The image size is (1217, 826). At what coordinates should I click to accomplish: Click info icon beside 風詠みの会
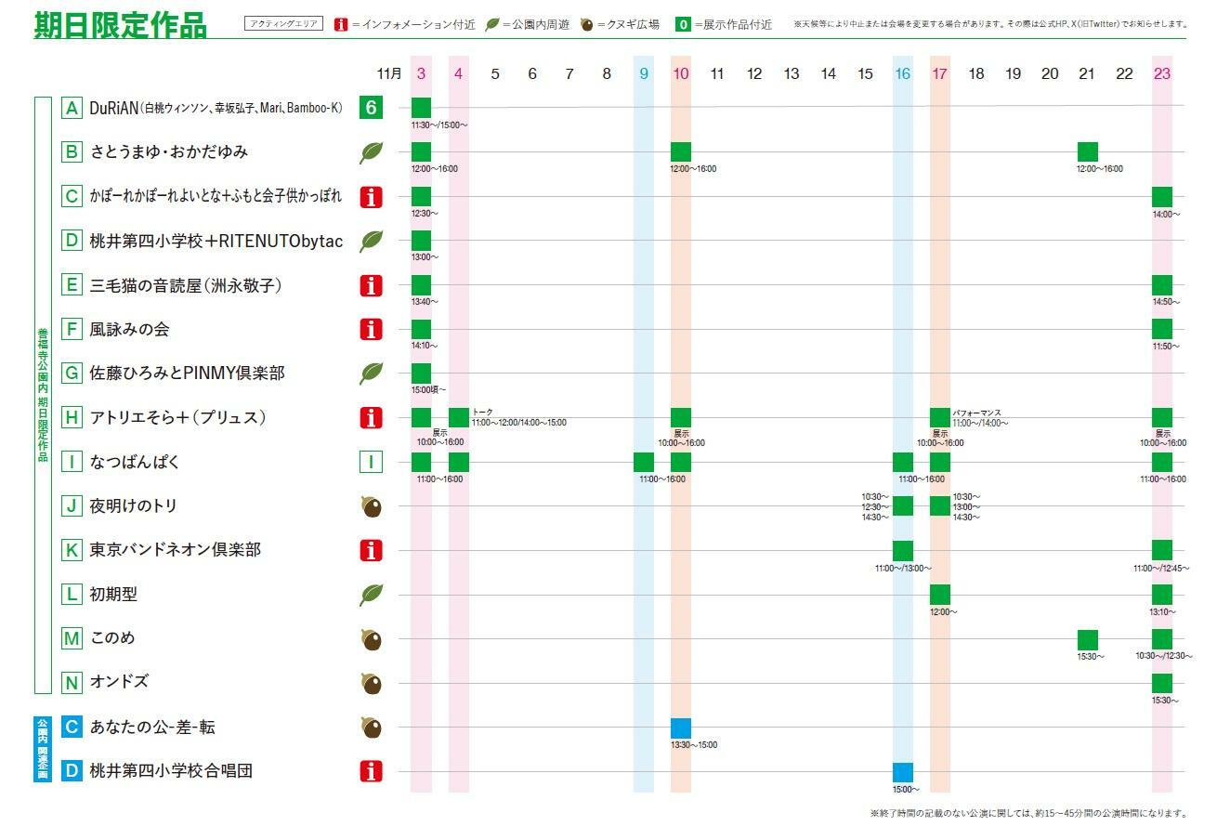pos(371,329)
